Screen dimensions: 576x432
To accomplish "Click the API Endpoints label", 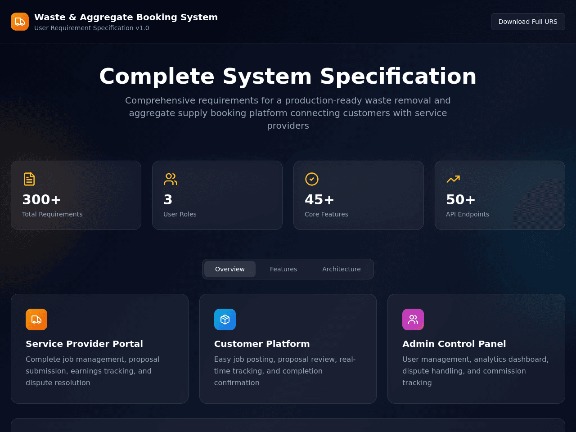I will click(468, 214).
